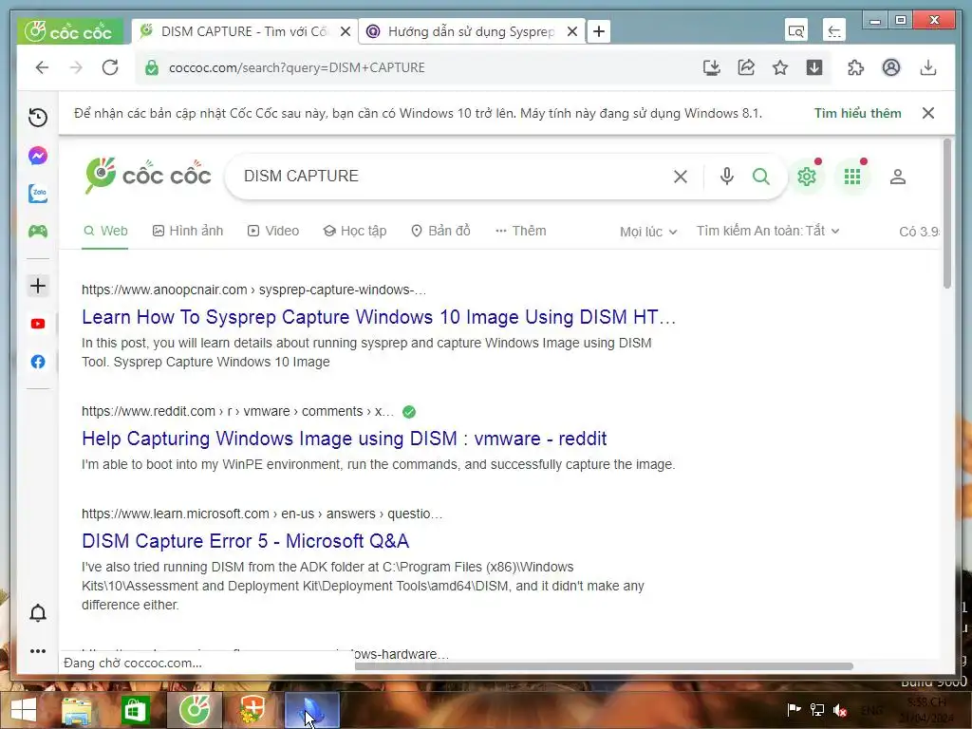Switch to the Hướng dẫn sử dụng Sysprep tab

point(472,31)
